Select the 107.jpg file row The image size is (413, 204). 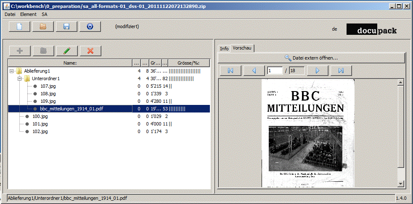pos(109,86)
